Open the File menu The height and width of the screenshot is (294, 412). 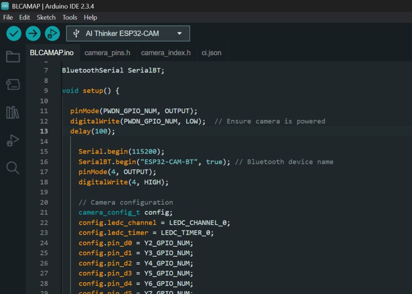point(8,17)
